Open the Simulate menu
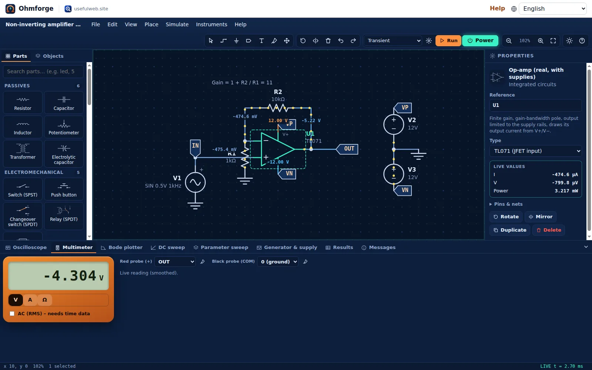592x370 pixels. tap(177, 24)
